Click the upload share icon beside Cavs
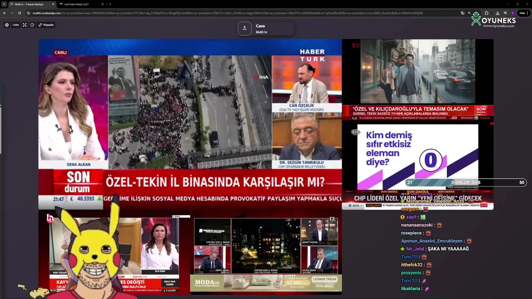Image resolution: width=532 pixels, height=299 pixels. click(244, 28)
